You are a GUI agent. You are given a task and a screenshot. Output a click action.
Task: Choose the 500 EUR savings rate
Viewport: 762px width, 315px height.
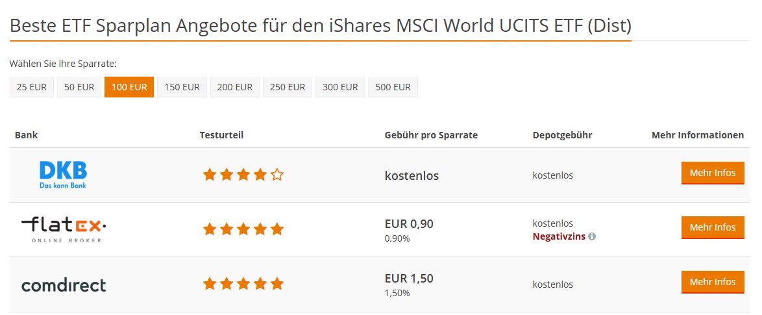pyautogui.click(x=393, y=87)
